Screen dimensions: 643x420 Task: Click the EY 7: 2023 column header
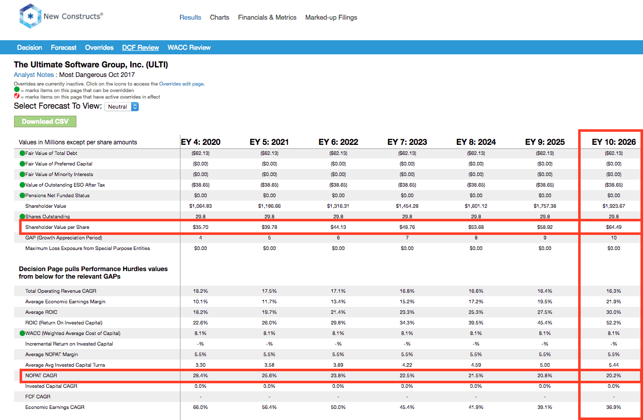407,142
